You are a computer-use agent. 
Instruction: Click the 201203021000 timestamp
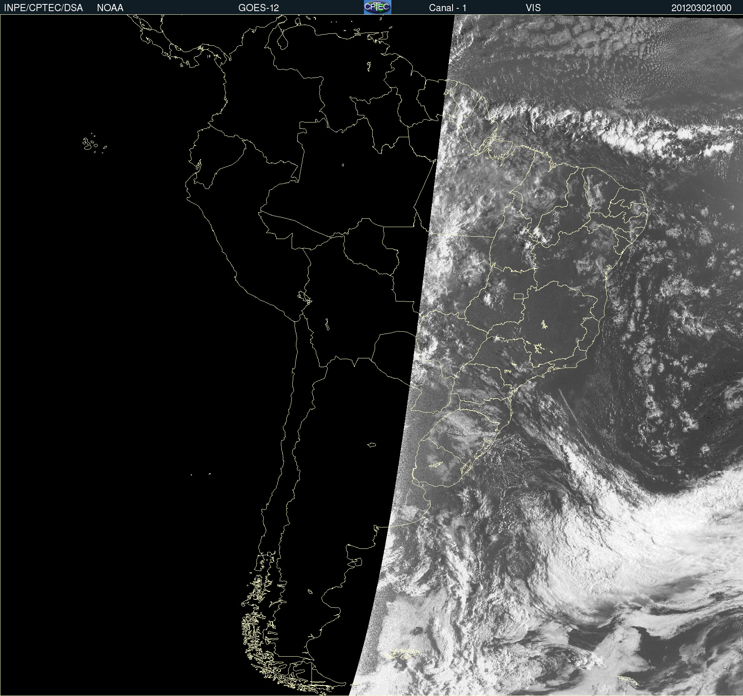[701, 8]
